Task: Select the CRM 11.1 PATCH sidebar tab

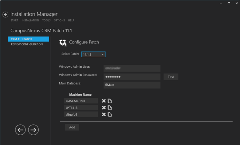Action: pos(29,39)
